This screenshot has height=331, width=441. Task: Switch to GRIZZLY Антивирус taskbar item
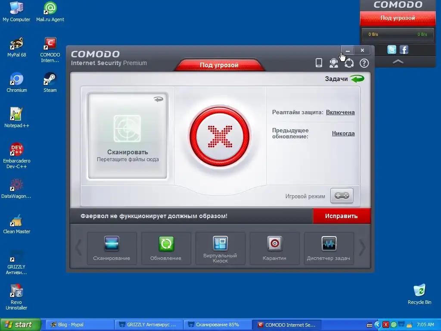click(149, 325)
